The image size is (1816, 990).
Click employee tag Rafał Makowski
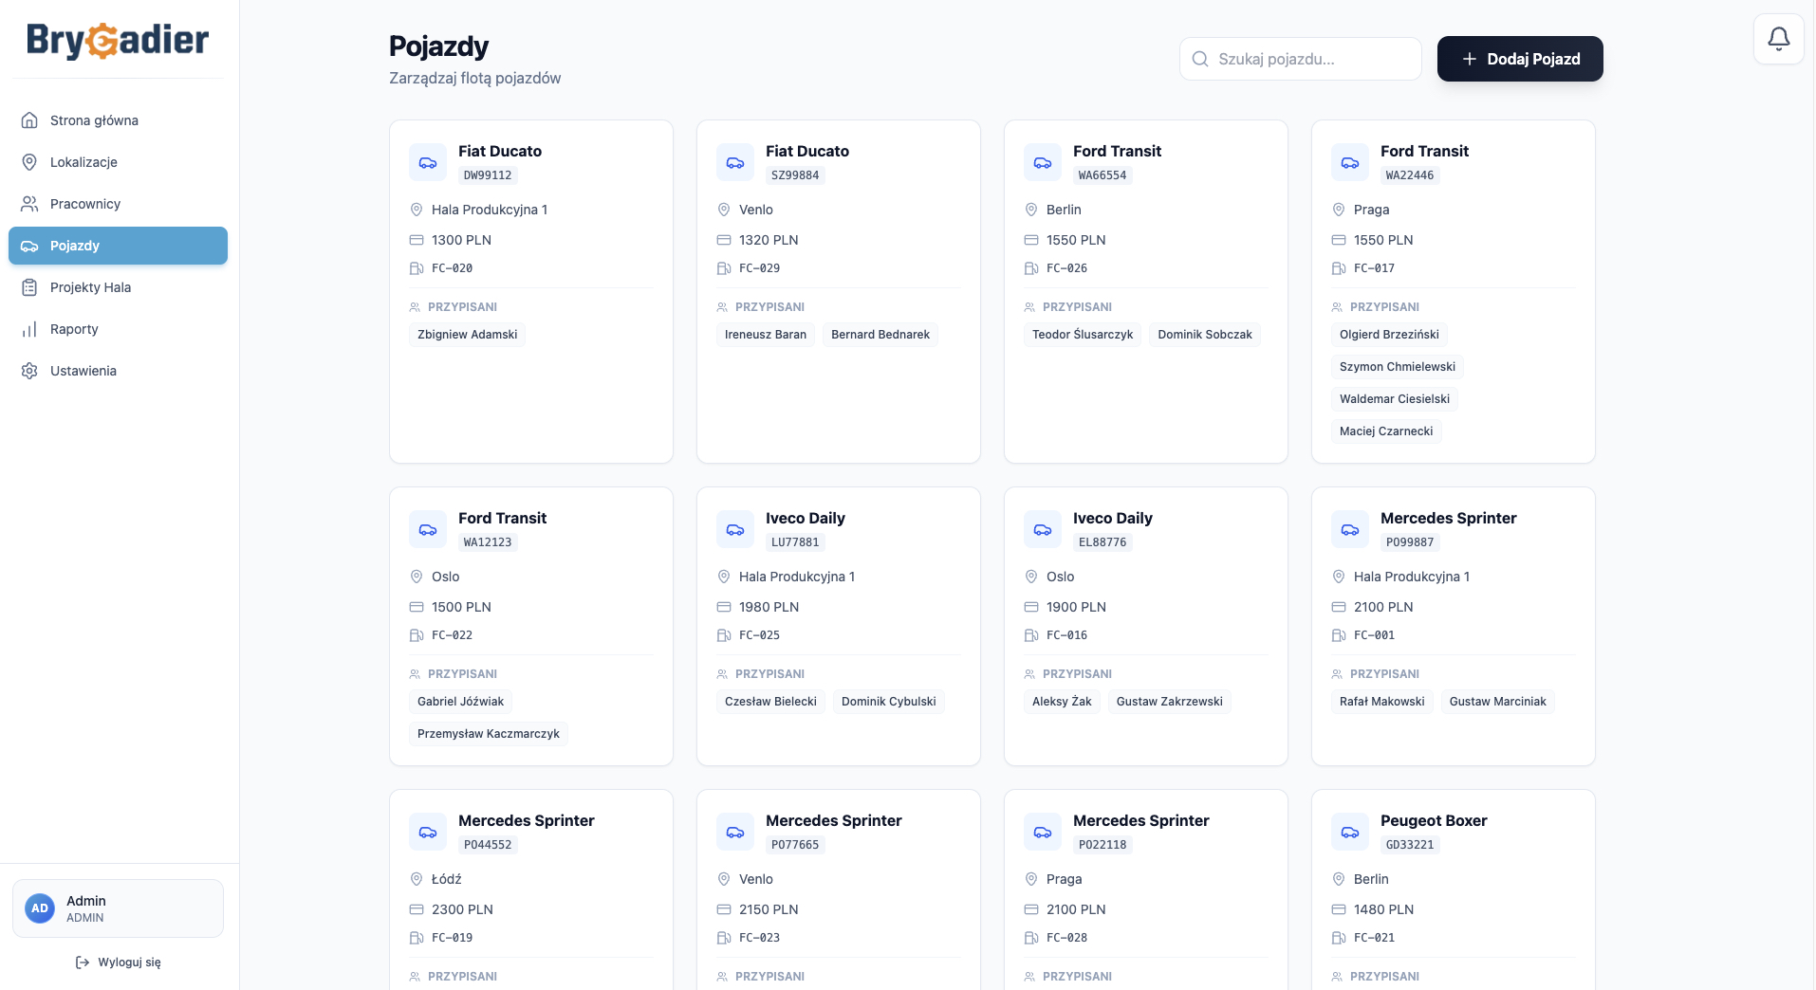point(1381,702)
